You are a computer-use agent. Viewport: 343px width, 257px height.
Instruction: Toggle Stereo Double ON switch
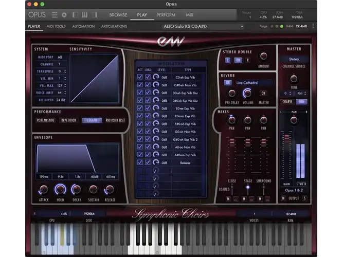(238, 60)
